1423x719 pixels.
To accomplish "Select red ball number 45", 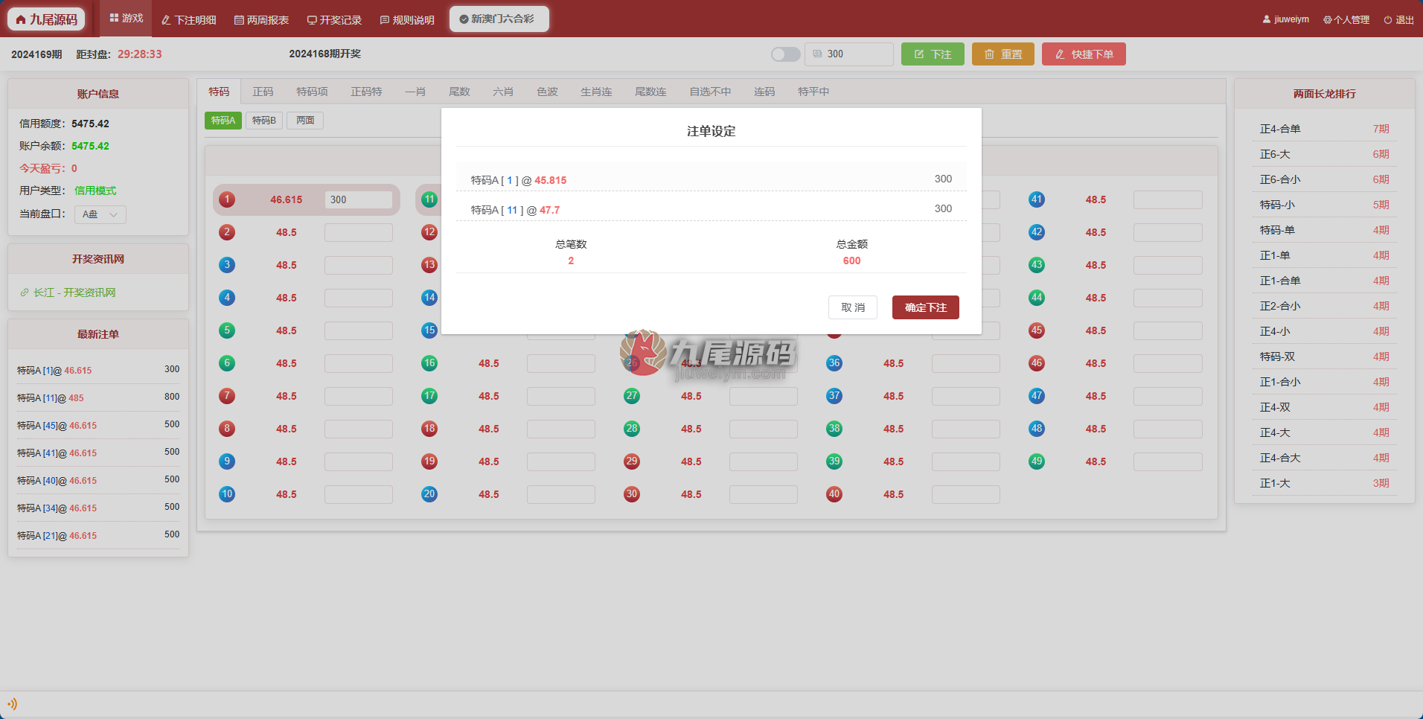I will point(1036,330).
